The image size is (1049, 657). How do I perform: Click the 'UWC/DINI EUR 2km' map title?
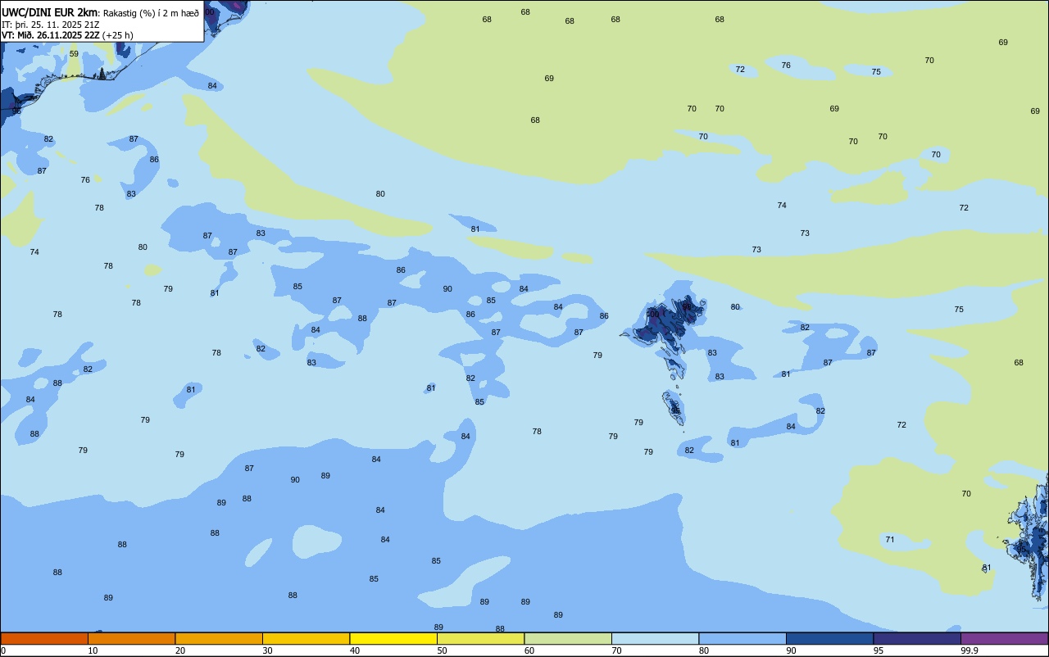[49, 12]
